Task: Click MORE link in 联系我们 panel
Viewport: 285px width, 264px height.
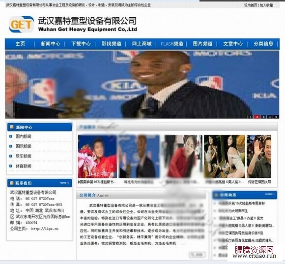Action: click(64, 183)
